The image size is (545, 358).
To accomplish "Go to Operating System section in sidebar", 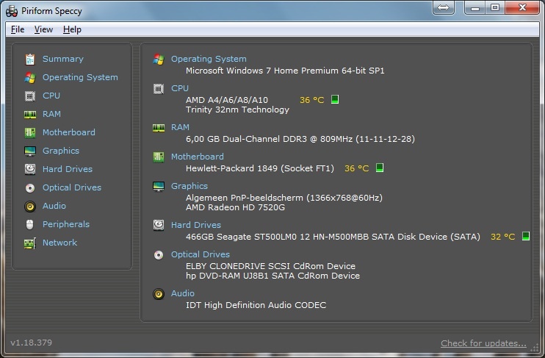I will pyautogui.click(x=80, y=77).
